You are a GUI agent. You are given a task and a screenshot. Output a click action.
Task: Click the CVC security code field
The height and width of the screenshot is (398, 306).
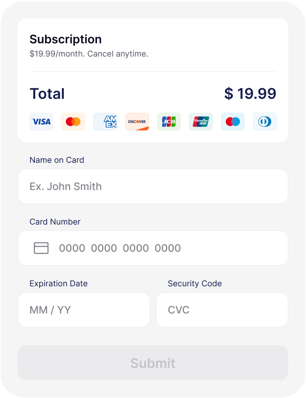pos(222,310)
